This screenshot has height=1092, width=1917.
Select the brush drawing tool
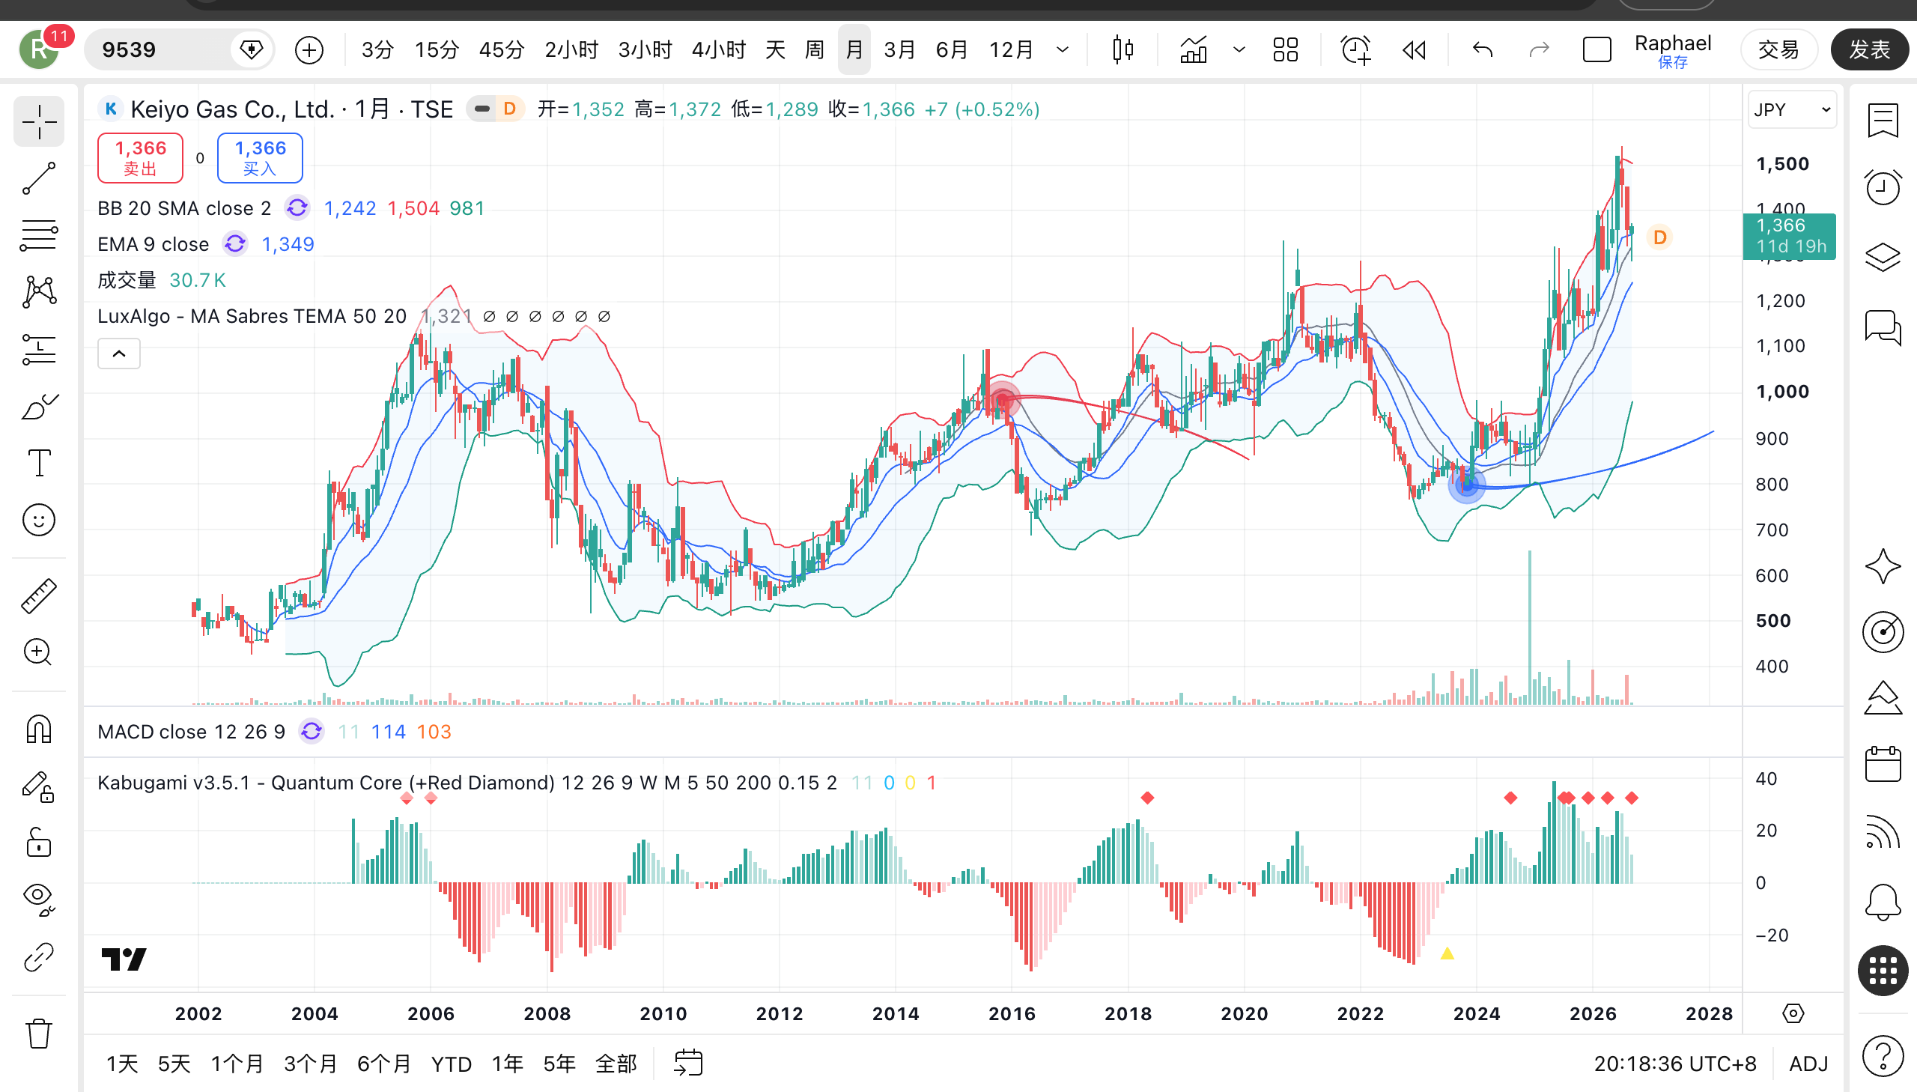coord(39,406)
